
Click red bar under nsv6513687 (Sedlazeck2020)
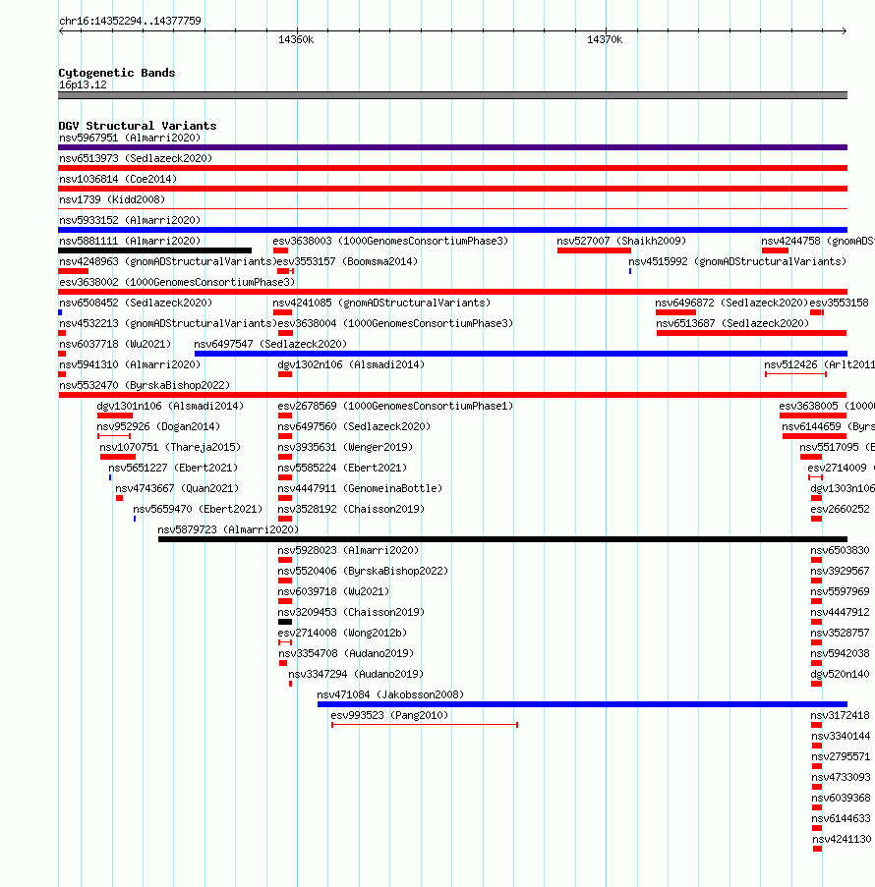(x=751, y=333)
